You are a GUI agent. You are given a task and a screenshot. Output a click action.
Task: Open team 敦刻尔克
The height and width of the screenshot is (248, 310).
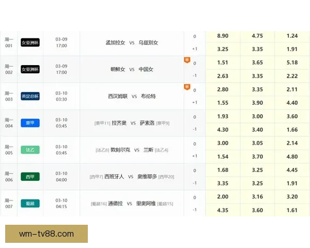coord(120,150)
